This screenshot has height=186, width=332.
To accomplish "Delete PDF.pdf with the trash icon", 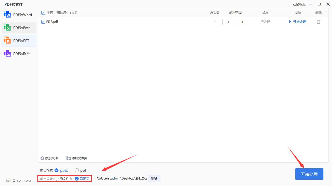I will click(318, 22).
